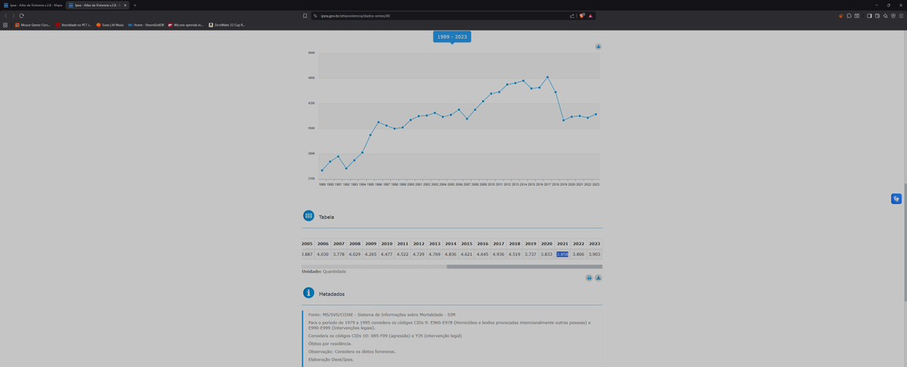Click the table's horizontal scrollbar thumb
Screen dimensions: 907x367
525,267
